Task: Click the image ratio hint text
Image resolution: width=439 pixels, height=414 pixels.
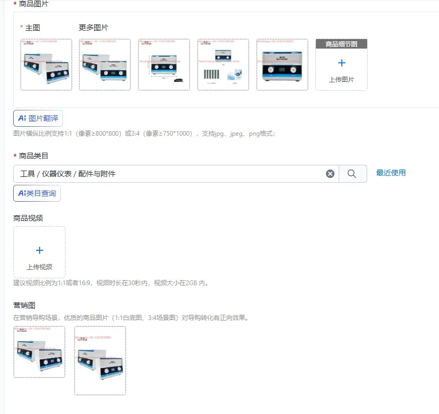Action: [x=144, y=134]
